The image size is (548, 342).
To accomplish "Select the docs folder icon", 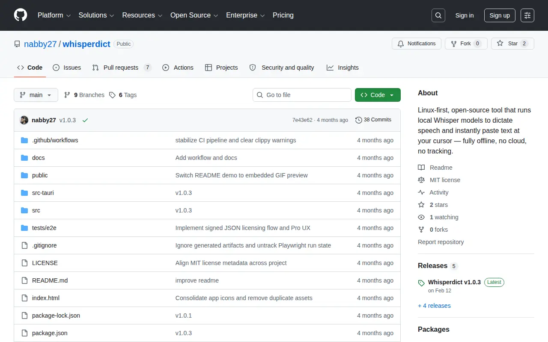I will coord(24,158).
